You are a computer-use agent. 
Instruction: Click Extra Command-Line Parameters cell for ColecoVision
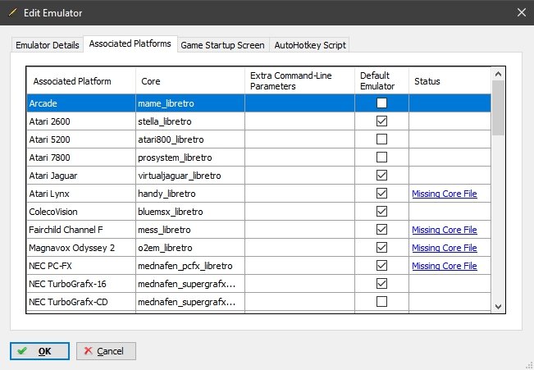[x=299, y=212]
